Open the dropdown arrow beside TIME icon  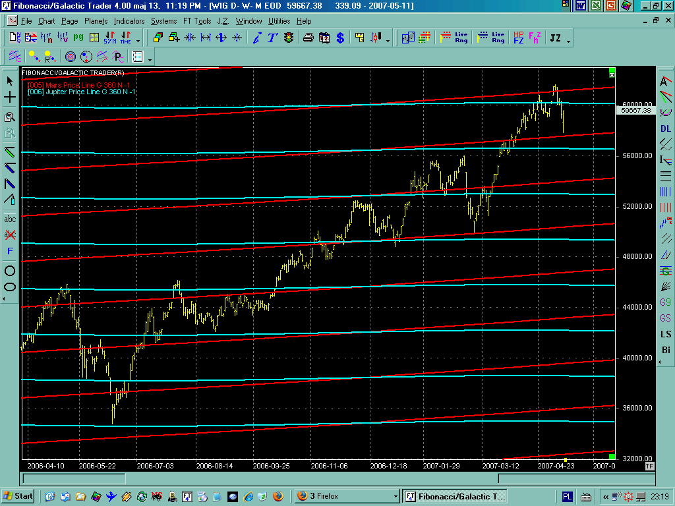137,41
